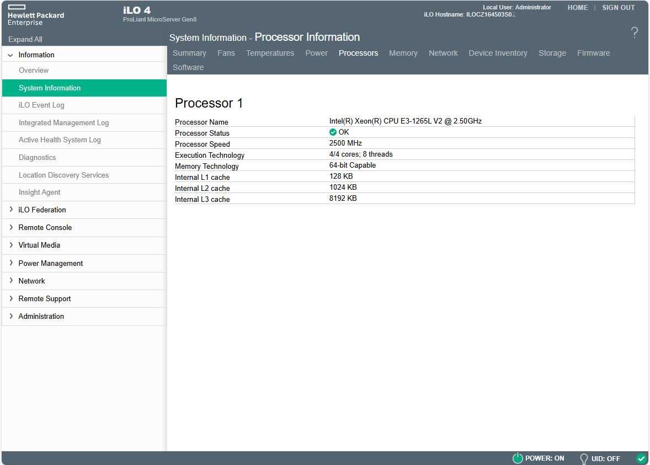Click the '128 KB' L1 cache value
This screenshot has width=650, height=465.
pos(341,176)
